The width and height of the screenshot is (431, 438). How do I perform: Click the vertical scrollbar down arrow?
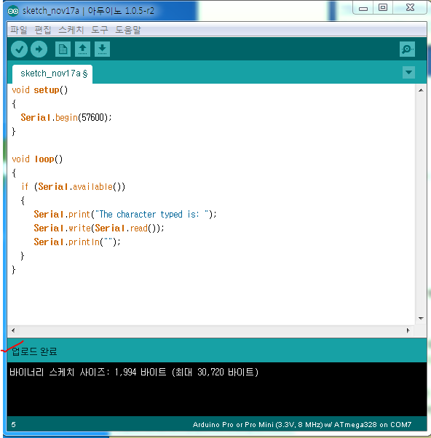click(x=421, y=319)
